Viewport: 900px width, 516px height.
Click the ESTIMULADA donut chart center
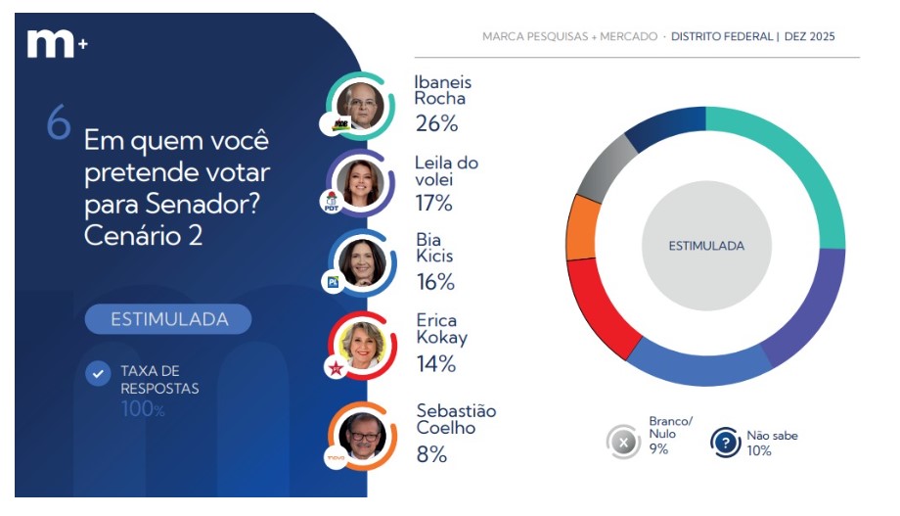click(705, 246)
